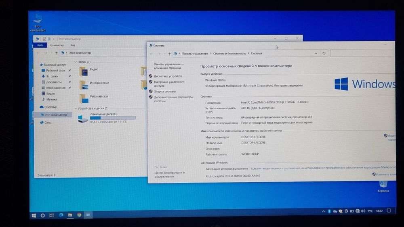Open recent locations dropdown in Explorer

point(52,53)
